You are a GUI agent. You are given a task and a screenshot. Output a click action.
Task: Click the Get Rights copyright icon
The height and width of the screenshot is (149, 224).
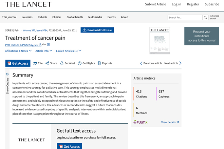click(x=79, y=63)
